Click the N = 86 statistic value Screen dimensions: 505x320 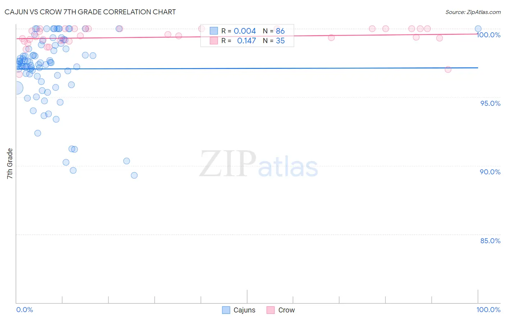click(274, 31)
